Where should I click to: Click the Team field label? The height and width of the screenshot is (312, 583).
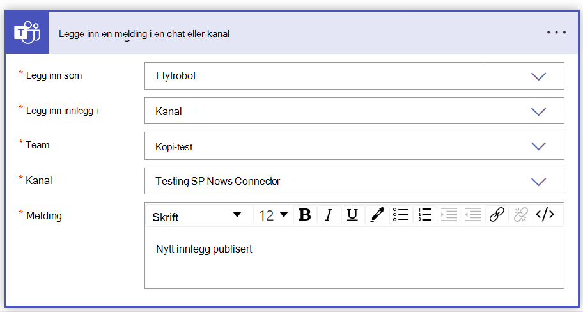[x=37, y=145]
